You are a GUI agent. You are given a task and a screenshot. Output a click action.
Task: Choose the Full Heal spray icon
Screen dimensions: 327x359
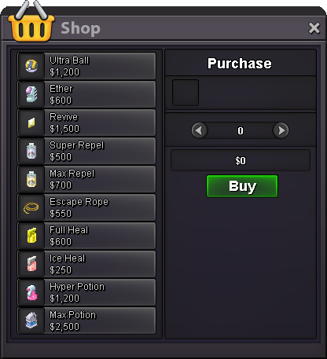coord(31,236)
